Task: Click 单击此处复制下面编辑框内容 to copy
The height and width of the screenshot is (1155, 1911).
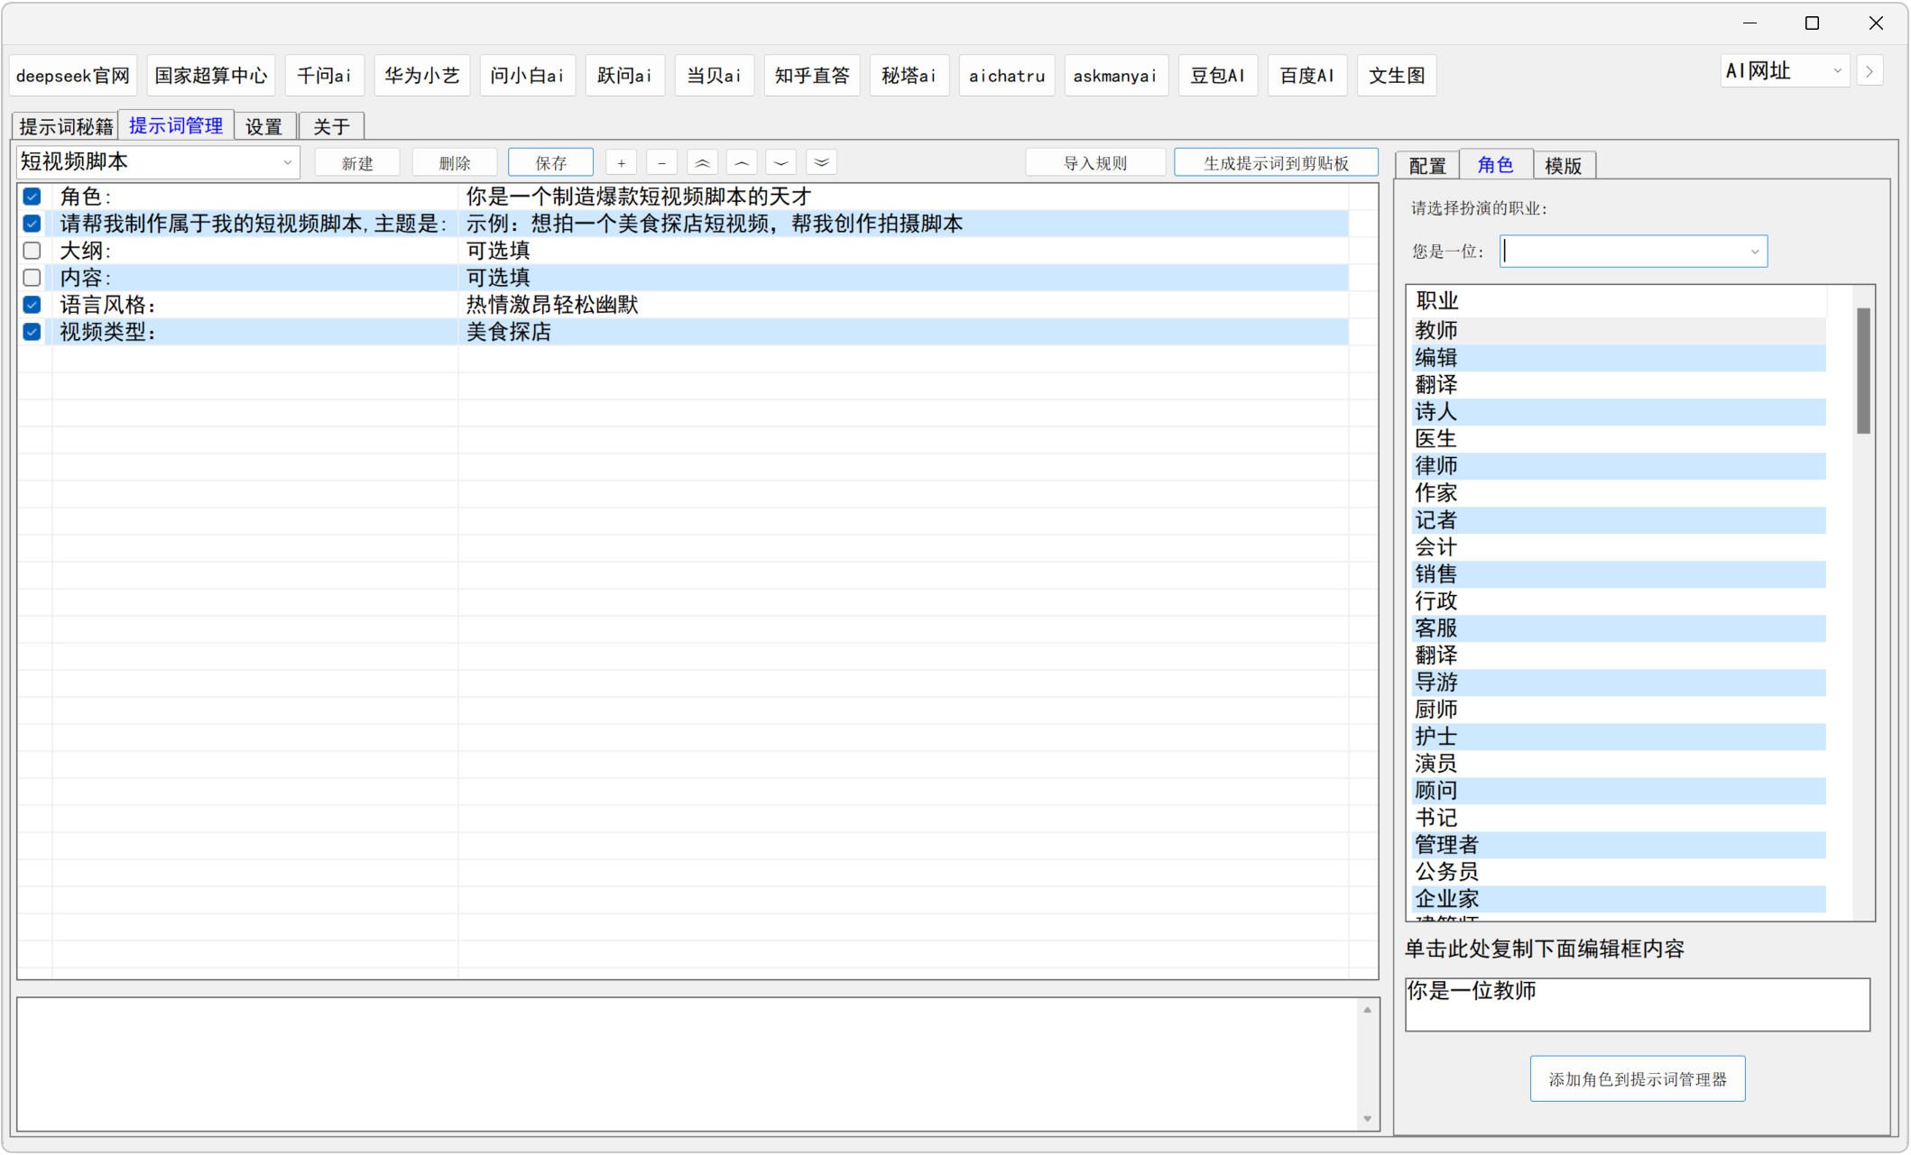Action: coord(1545,949)
